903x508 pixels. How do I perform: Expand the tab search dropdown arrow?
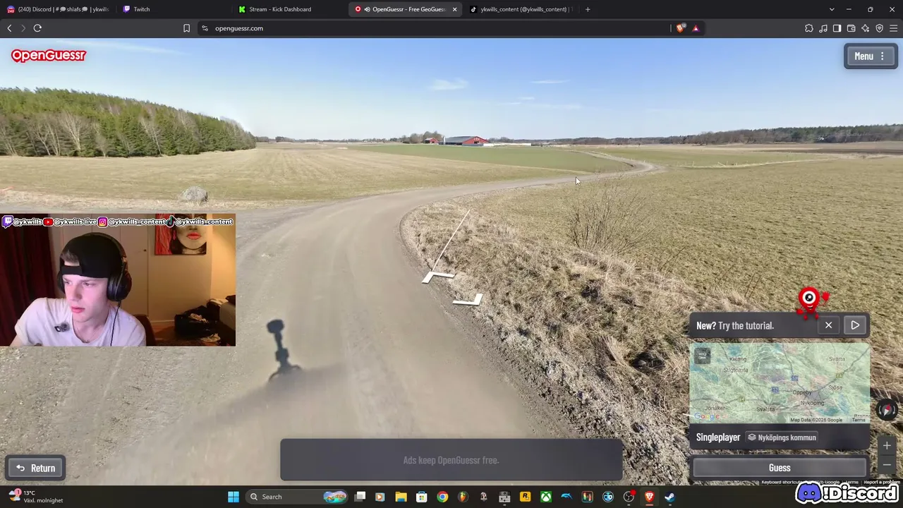click(x=832, y=9)
